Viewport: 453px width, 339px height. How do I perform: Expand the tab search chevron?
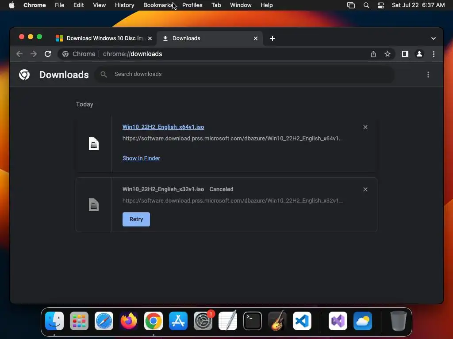tap(434, 38)
